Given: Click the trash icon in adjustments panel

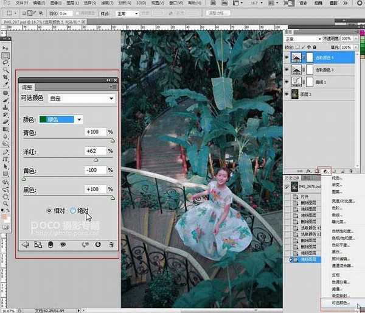Looking at the screenshot, I should click(111, 245).
